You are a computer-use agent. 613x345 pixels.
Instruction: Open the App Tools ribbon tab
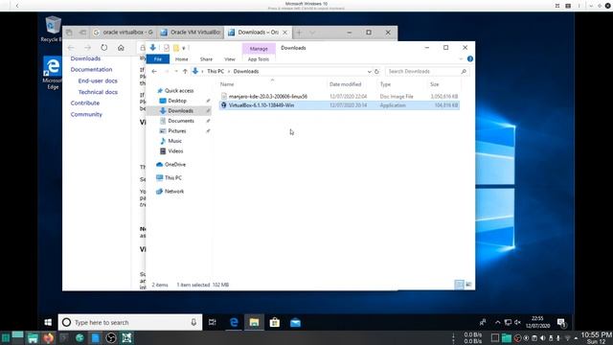(259, 59)
